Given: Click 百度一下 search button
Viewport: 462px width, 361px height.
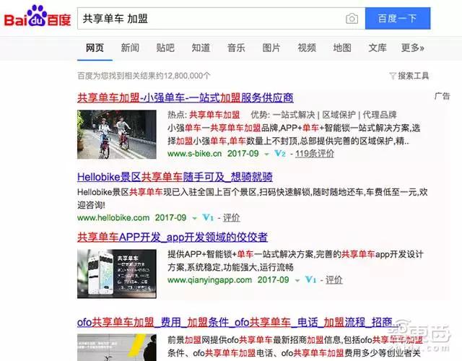Looking at the screenshot, I should click(x=398, y=19).
